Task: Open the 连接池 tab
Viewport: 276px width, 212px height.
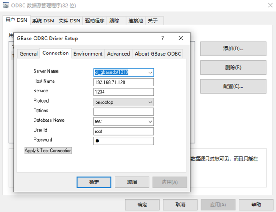Action: tap(135, 21)
